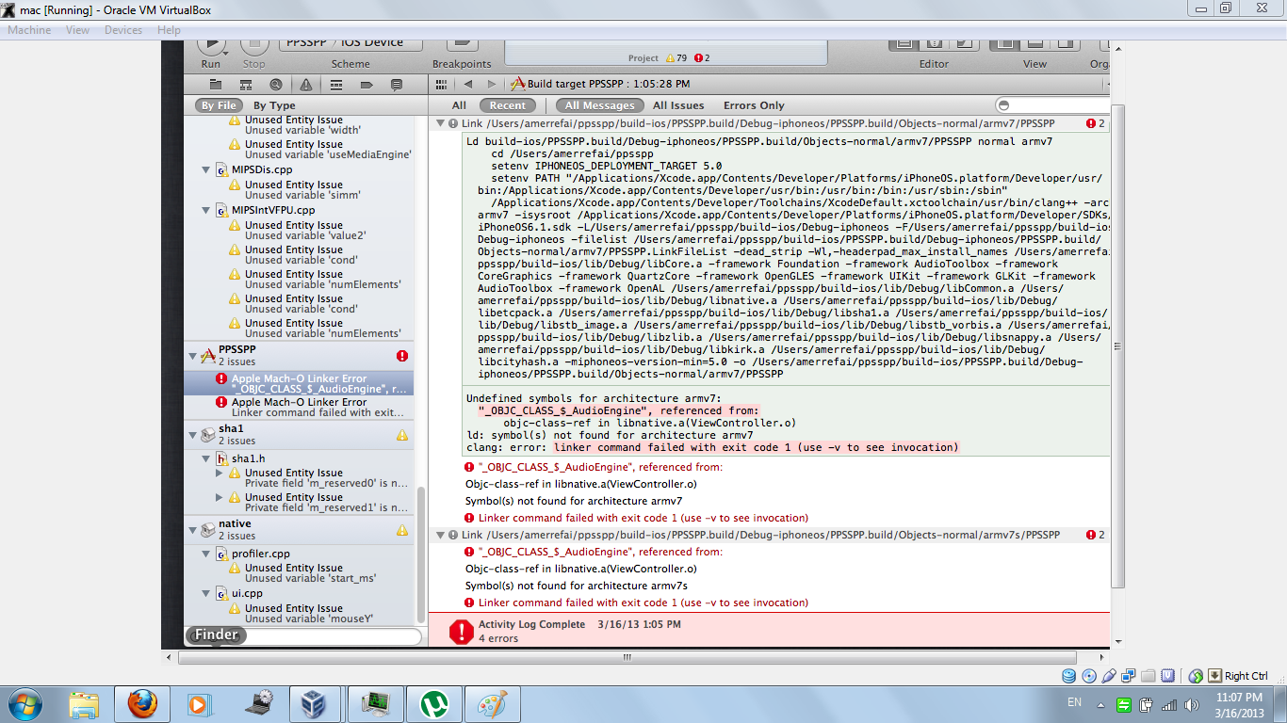
Task: Select the All Issues filter
Action: (678, 105)
